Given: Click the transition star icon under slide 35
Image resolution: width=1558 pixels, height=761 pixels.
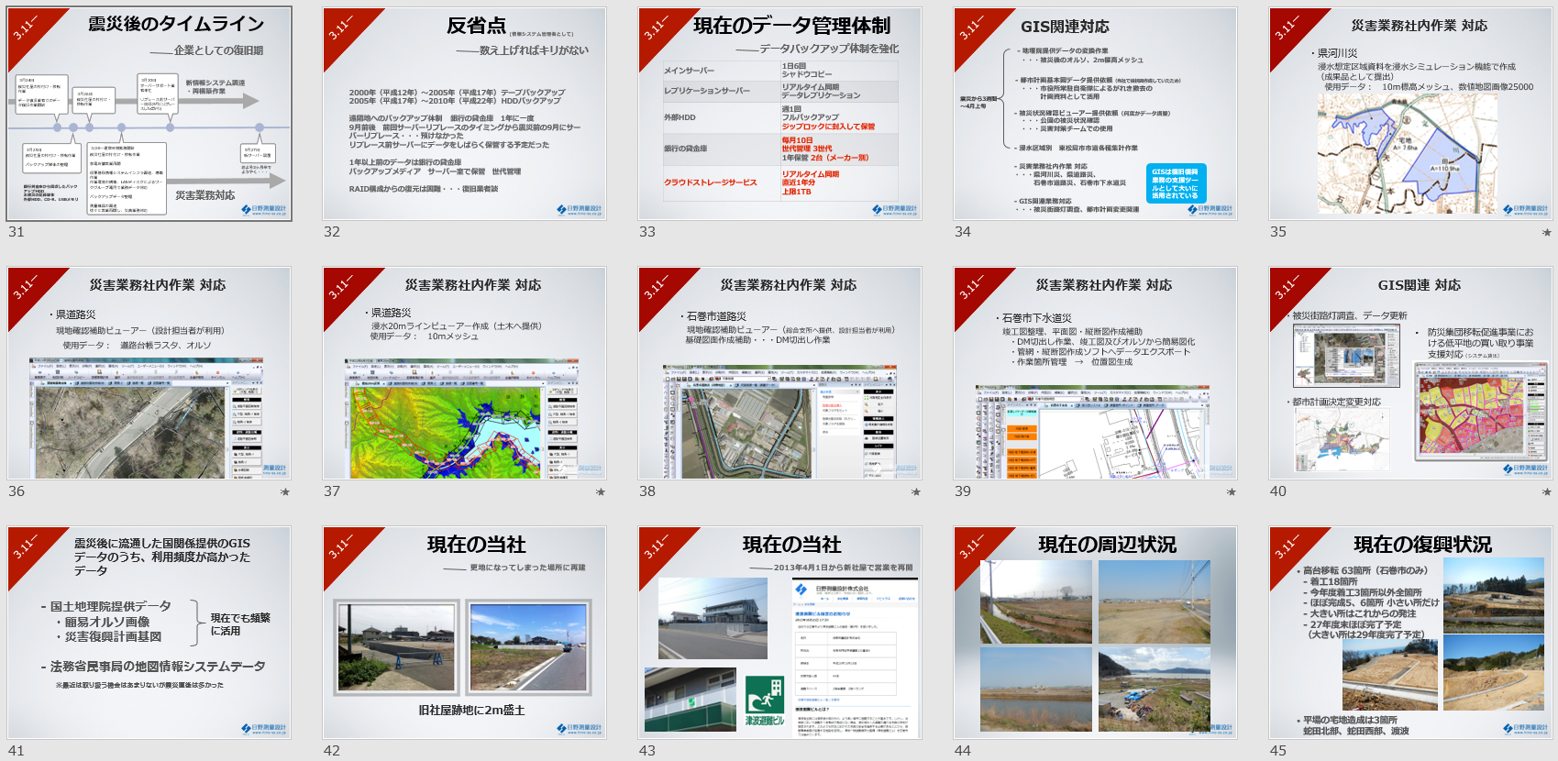Looking at the screenshot, I should (x=1547, y=233).
